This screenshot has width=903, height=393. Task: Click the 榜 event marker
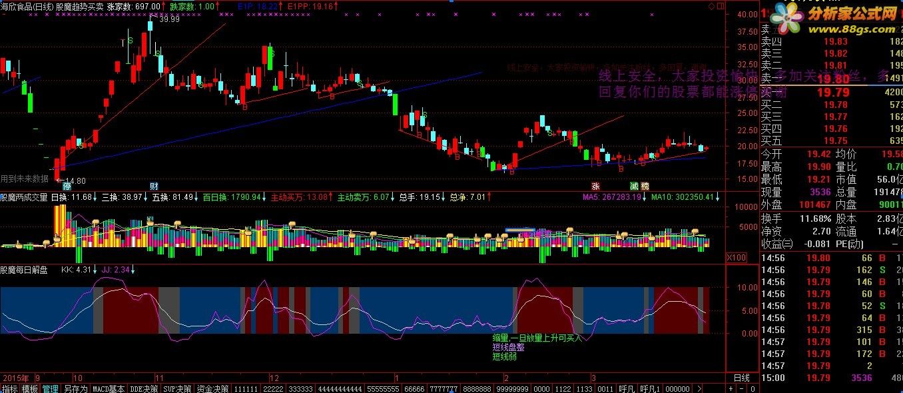tap(645, 186)
